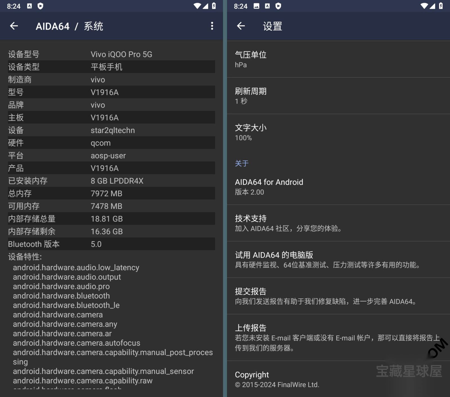Select 制造商 vivo row

pos(111,79)
